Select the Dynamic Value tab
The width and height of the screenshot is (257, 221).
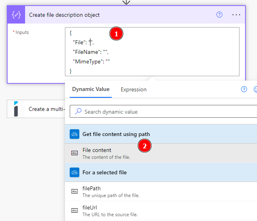tap(91, 89)
